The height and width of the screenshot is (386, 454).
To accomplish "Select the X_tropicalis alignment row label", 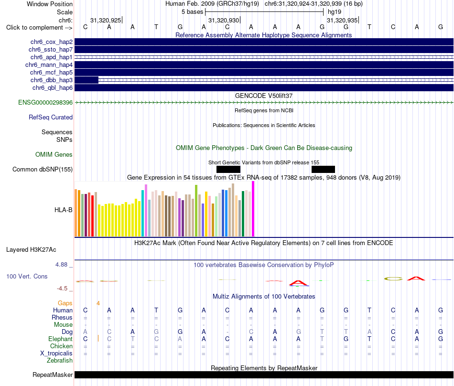I will click(56, 354).
